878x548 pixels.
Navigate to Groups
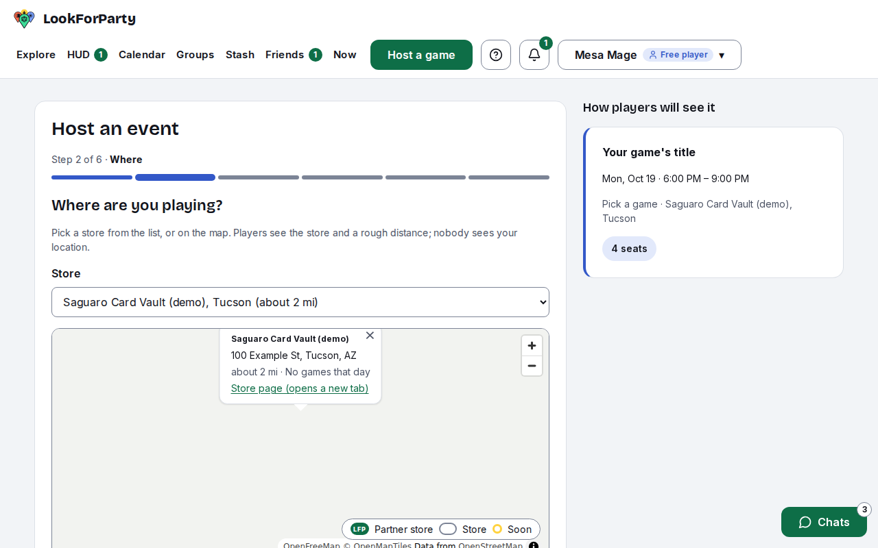click(x=195, y=55)
